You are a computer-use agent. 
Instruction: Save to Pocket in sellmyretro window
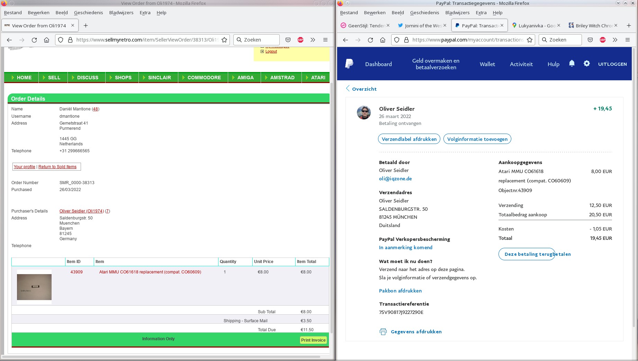tap(288, 40)
